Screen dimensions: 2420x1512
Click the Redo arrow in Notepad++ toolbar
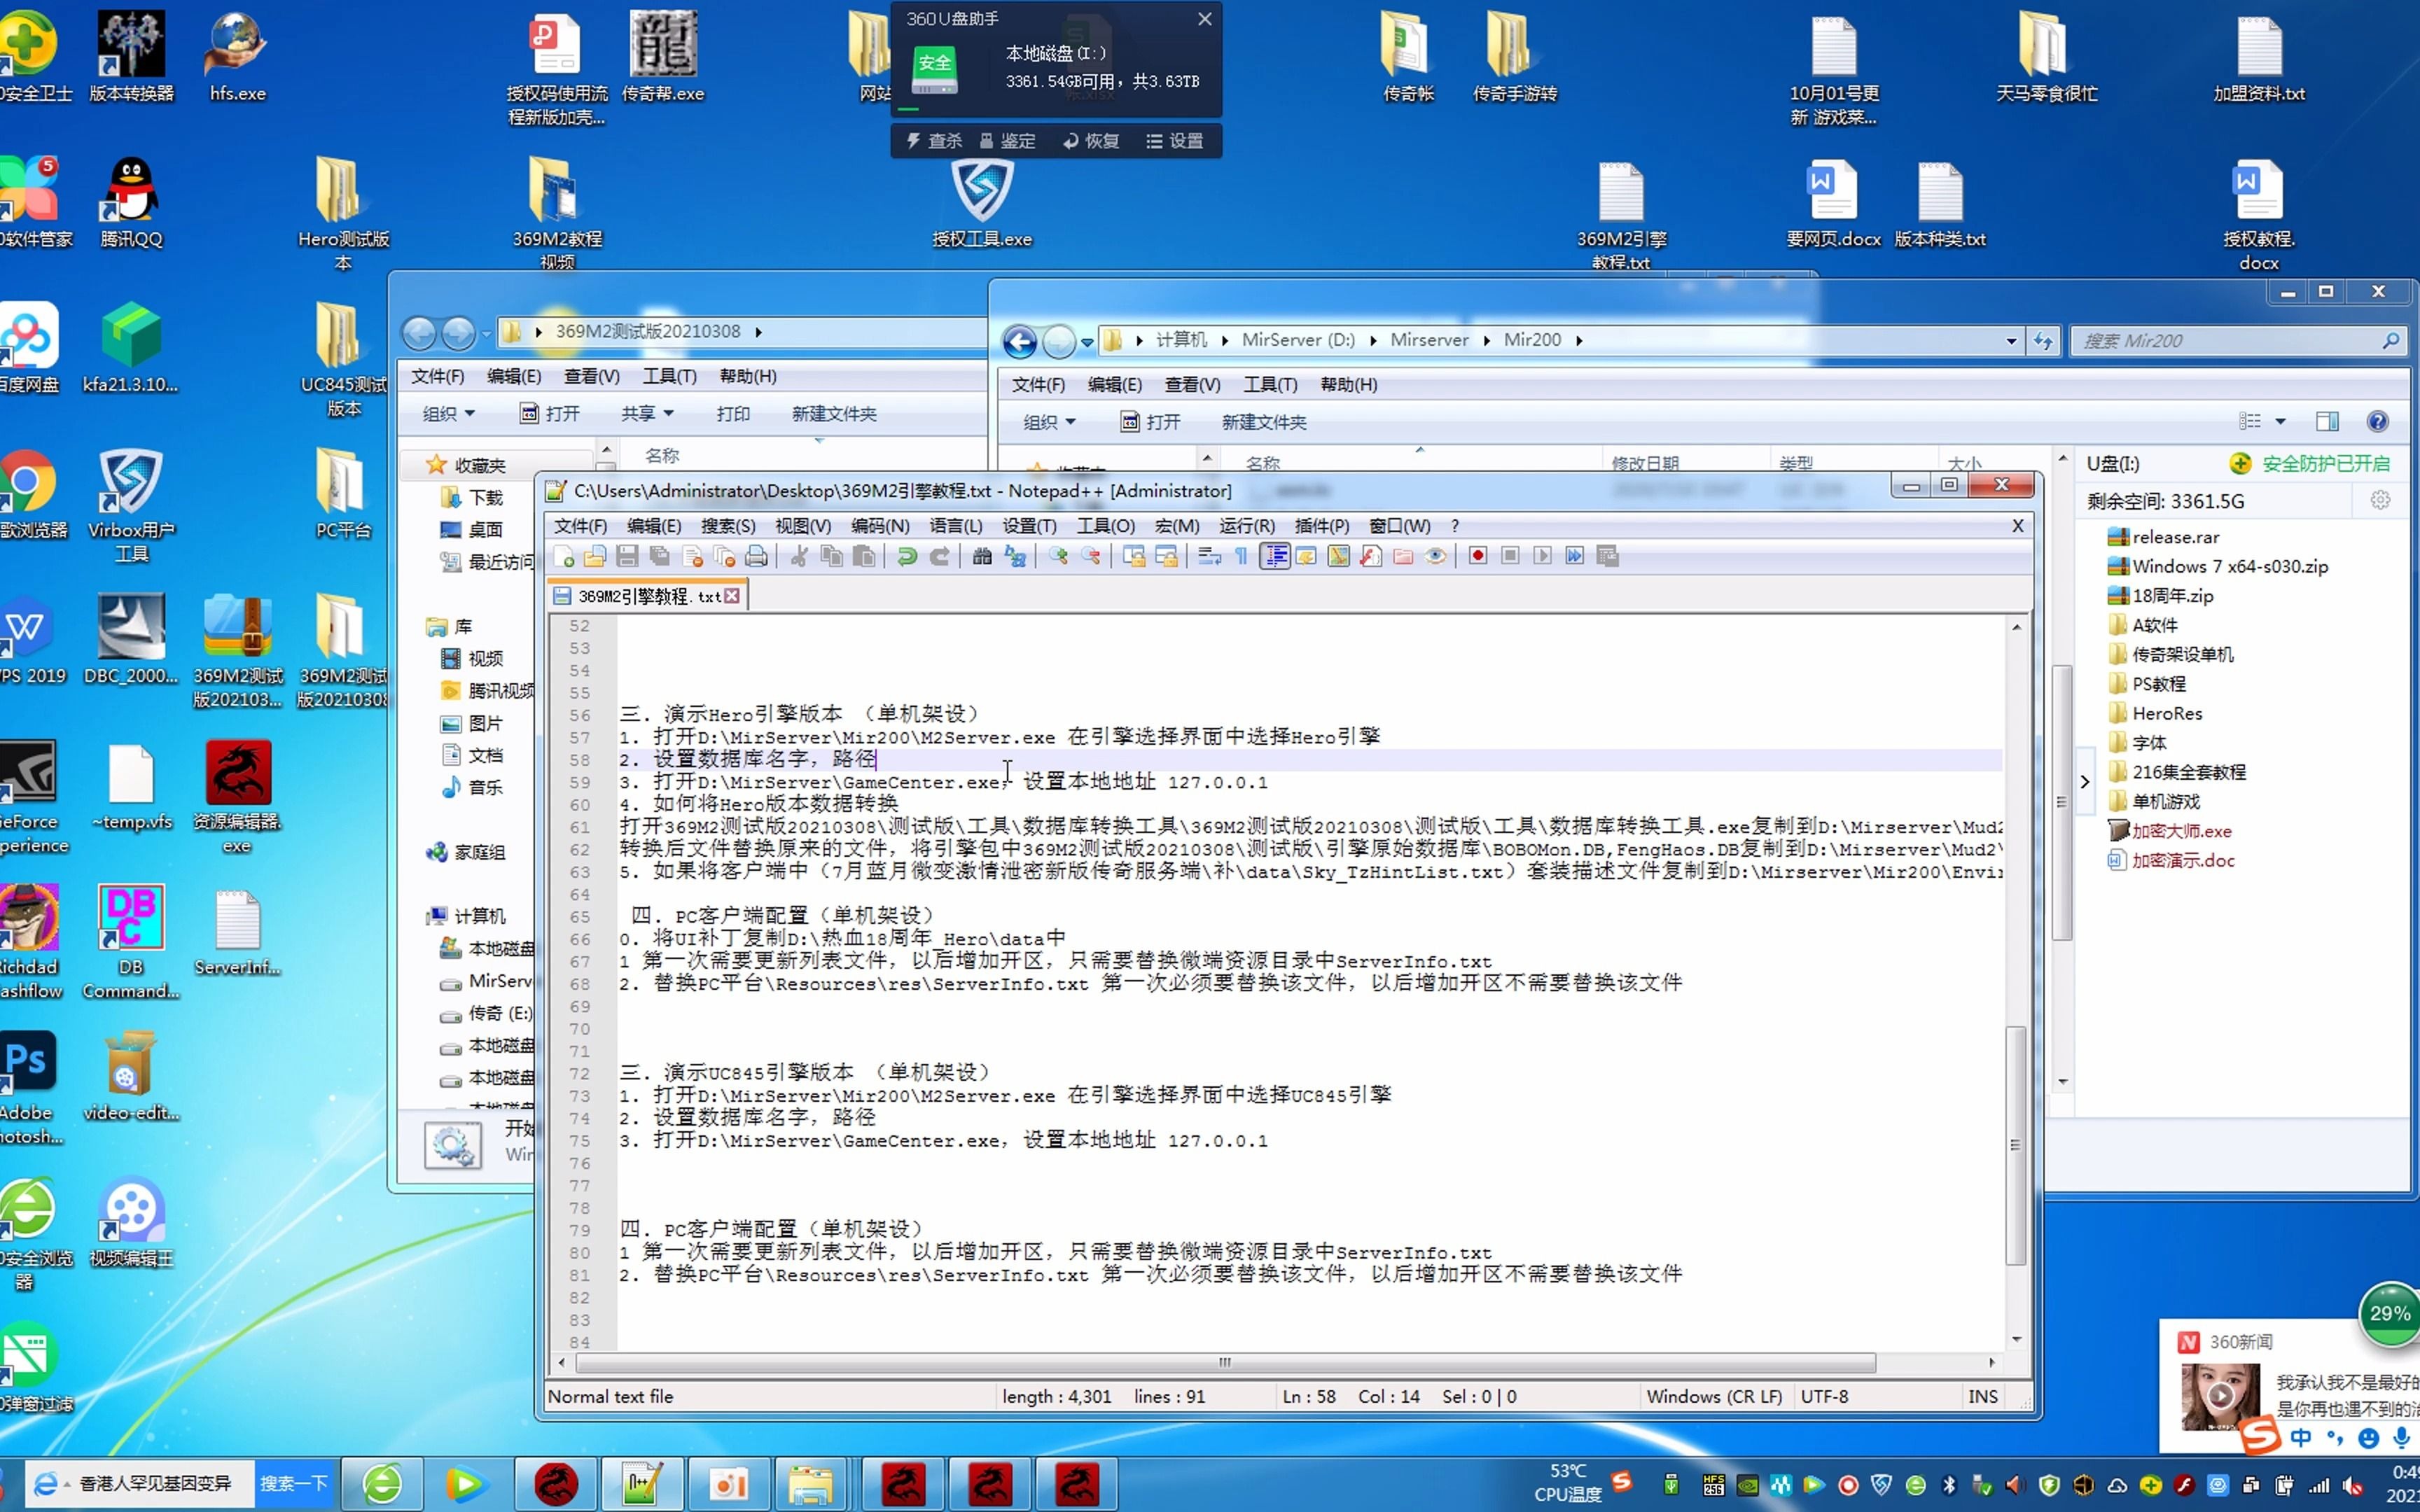pos(939,556)
